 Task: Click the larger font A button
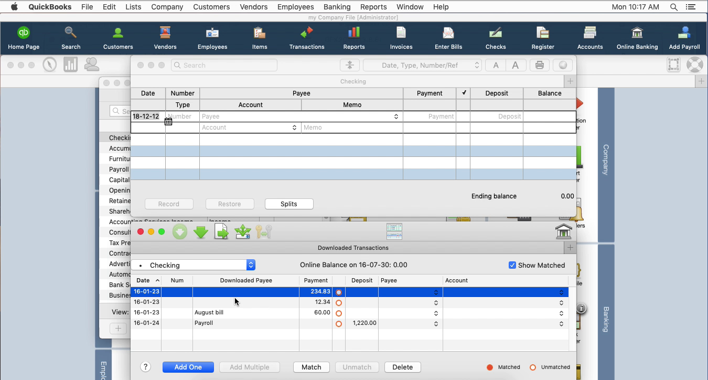[x=516, y=65]
